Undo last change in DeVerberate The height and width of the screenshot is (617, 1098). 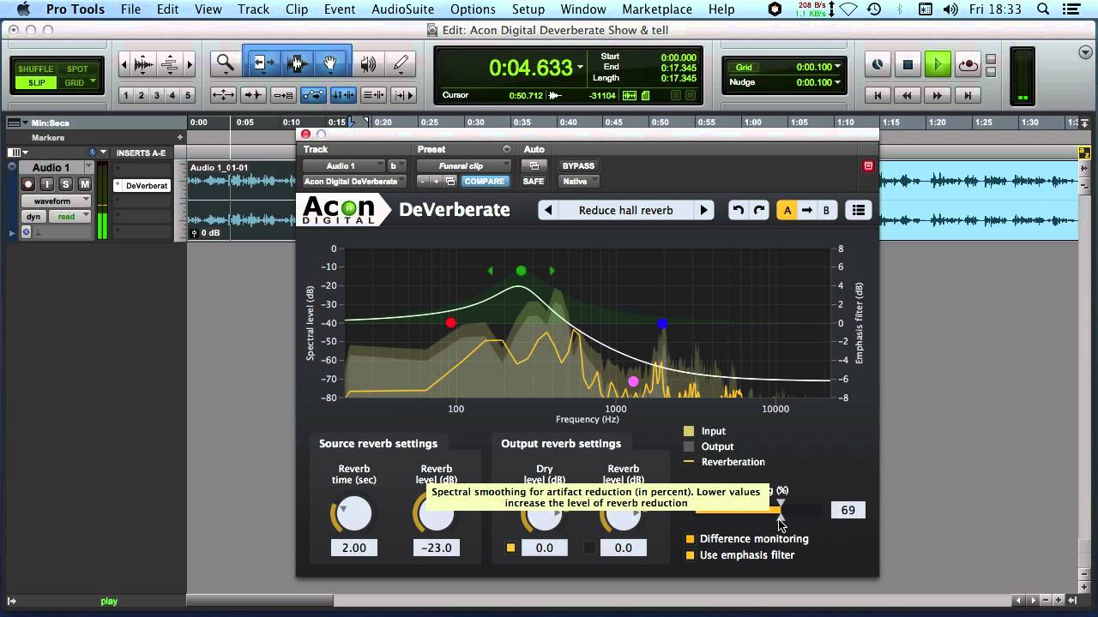(738, 210)
